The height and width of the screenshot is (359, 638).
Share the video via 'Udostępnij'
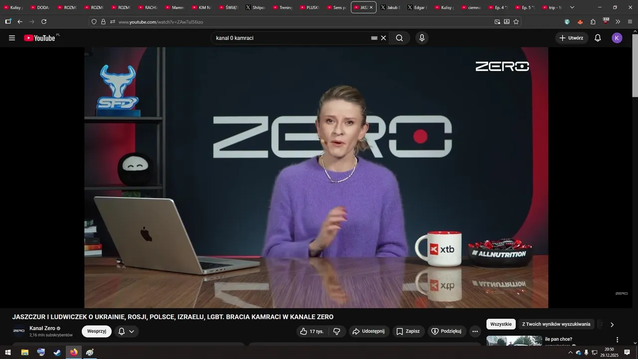(x=369, y=331)
